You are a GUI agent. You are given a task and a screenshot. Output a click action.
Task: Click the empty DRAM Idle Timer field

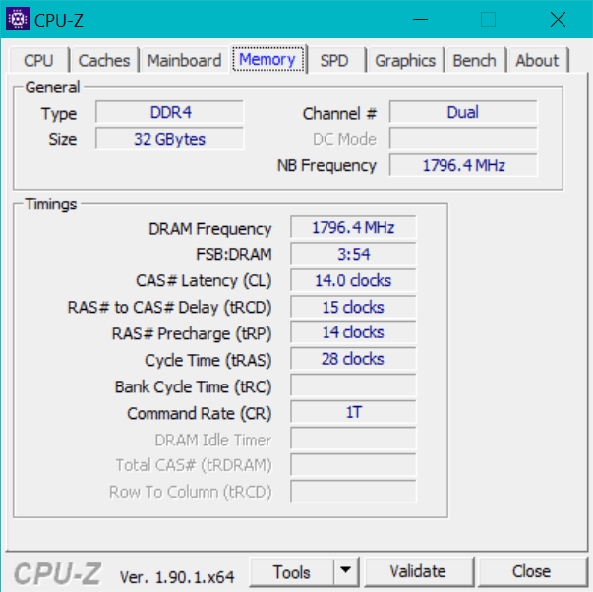[x=353, y=439]
